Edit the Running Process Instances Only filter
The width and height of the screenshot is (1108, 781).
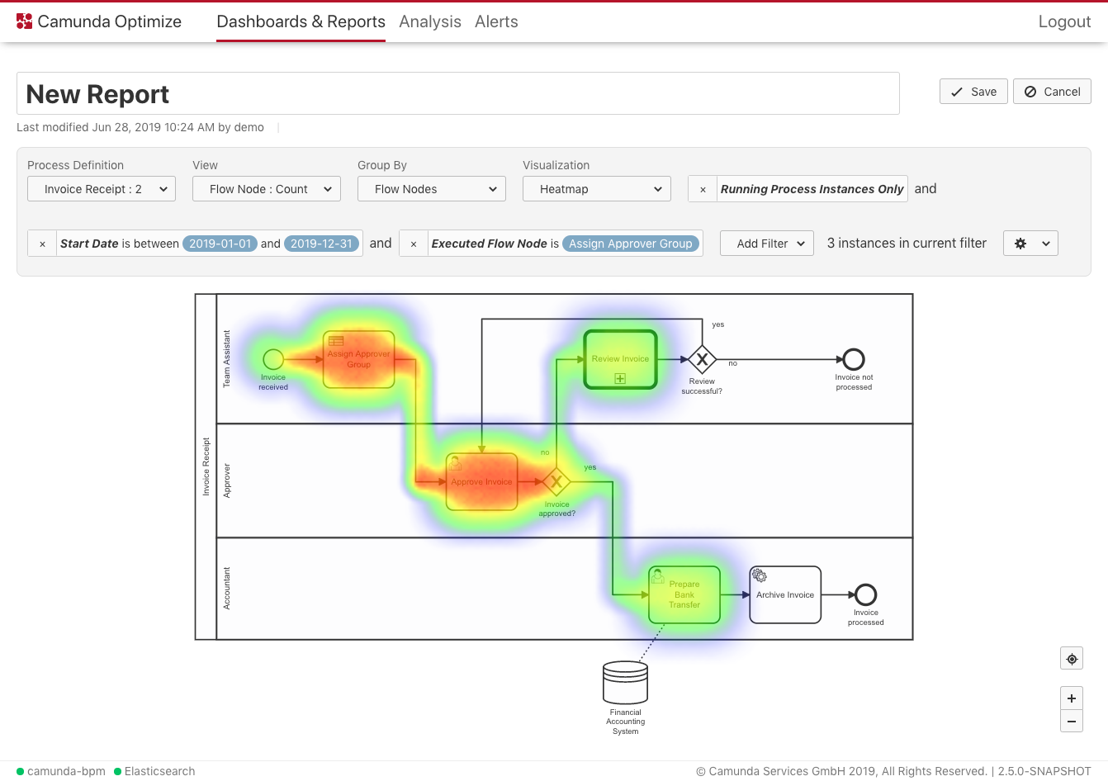point(812,189)
